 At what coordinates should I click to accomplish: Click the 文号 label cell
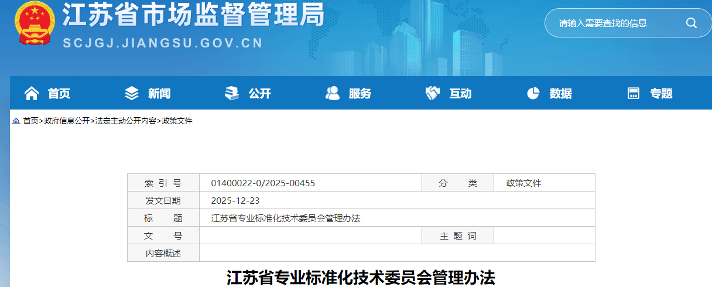(163, 235)
